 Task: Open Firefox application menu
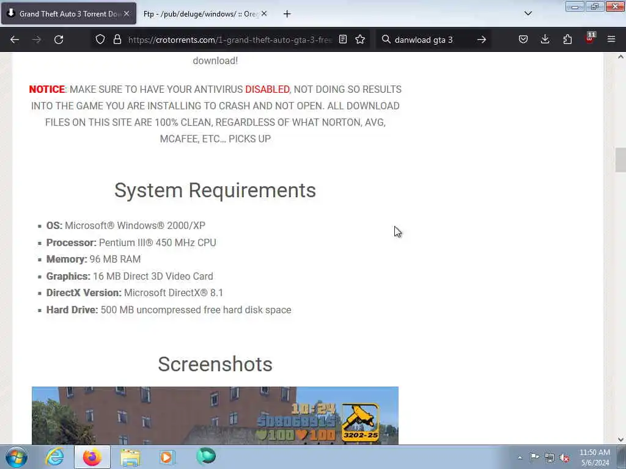point(611,40)
